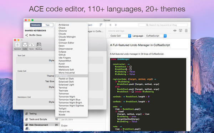Go forward with the right arrow
This screenshot has height=133, width=214.
pyautogui.click(x=116, y=25)
